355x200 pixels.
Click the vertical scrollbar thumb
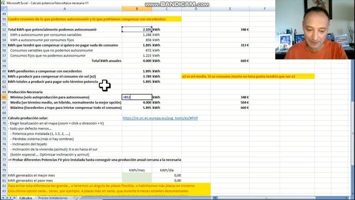(x=353, y=134)
